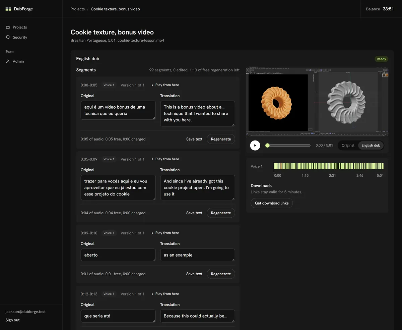Click '99 segments, 0 edited' summary text

pos(194,70)
